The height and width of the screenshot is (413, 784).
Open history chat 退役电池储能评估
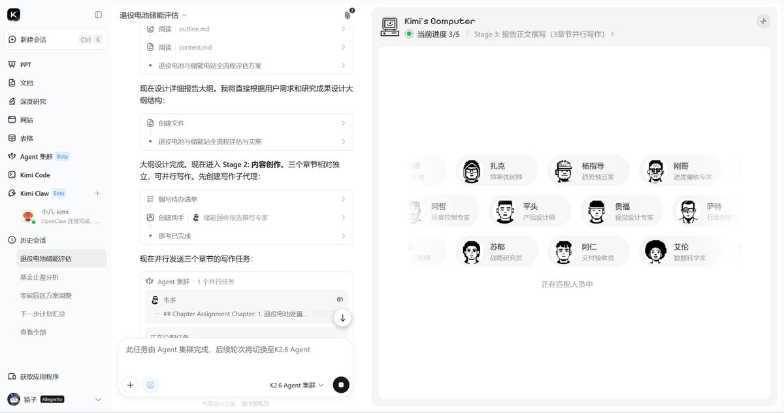point(61,258)
